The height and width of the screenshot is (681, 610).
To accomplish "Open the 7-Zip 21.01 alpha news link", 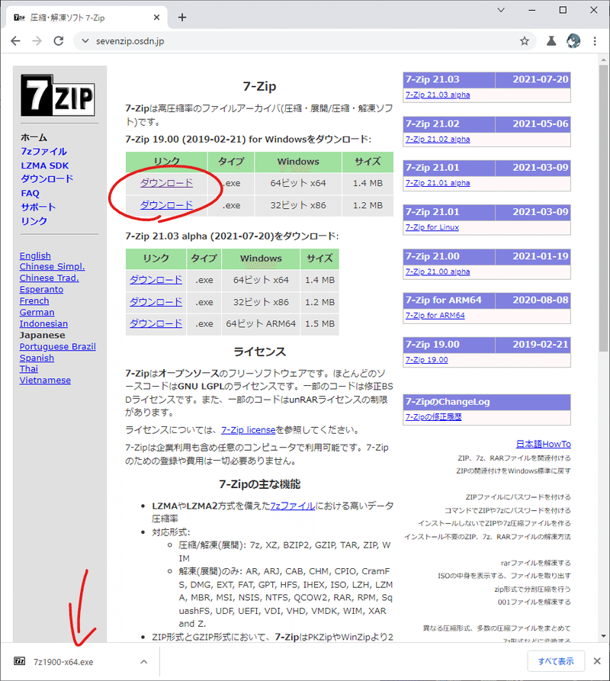I will pyautogui.click(x=438, y=183).
